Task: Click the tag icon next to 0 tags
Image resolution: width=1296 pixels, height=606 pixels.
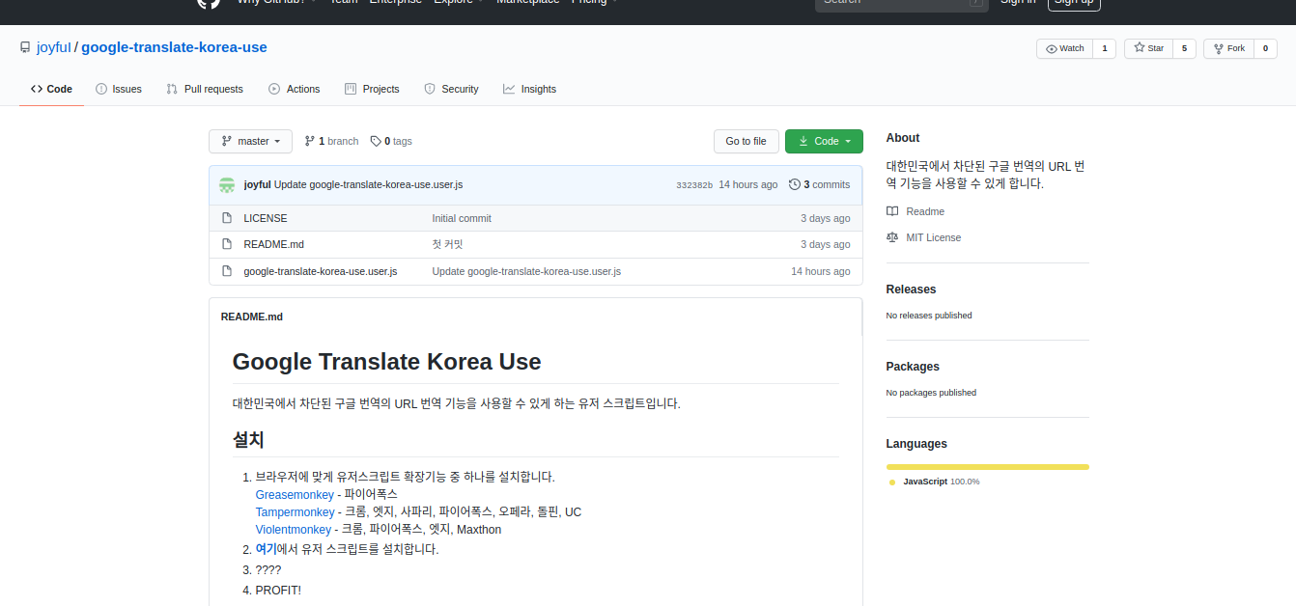Action: tap(376, 141)
